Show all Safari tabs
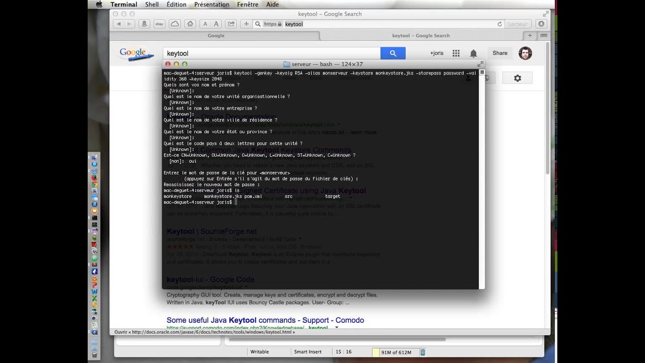 [x=543, y=35]
